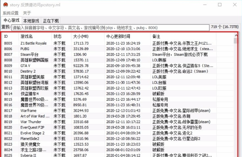Sort by the 备注 column header

point(183,36)
